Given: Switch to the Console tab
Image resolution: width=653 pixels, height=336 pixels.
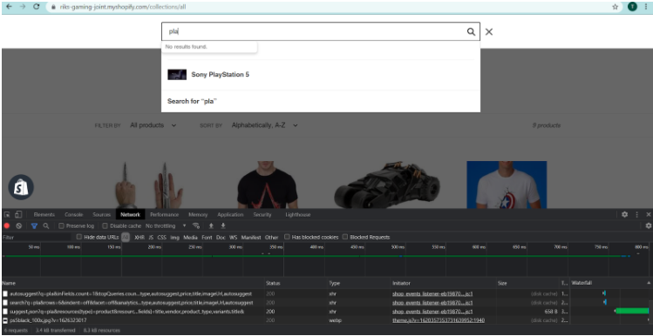Looking at the screenshot, I should [x=74, y=215].
